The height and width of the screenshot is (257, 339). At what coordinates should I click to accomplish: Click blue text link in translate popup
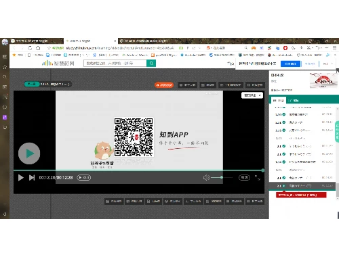(310, 64)
